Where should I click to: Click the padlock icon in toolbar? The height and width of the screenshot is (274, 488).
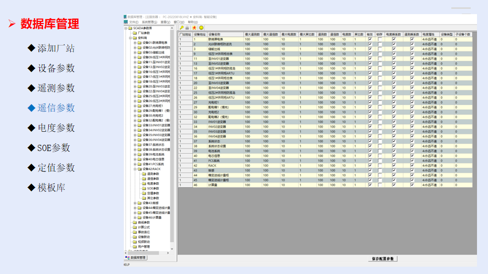tap(188, 27)
